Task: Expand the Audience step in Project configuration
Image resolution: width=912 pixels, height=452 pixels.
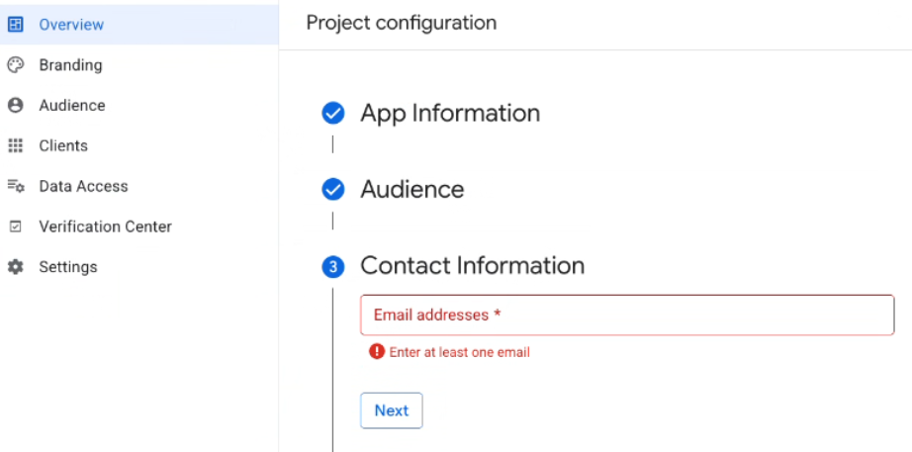Action: point(411,189)
